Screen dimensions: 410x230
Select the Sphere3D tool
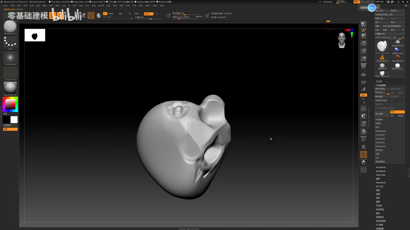[382, 66]
